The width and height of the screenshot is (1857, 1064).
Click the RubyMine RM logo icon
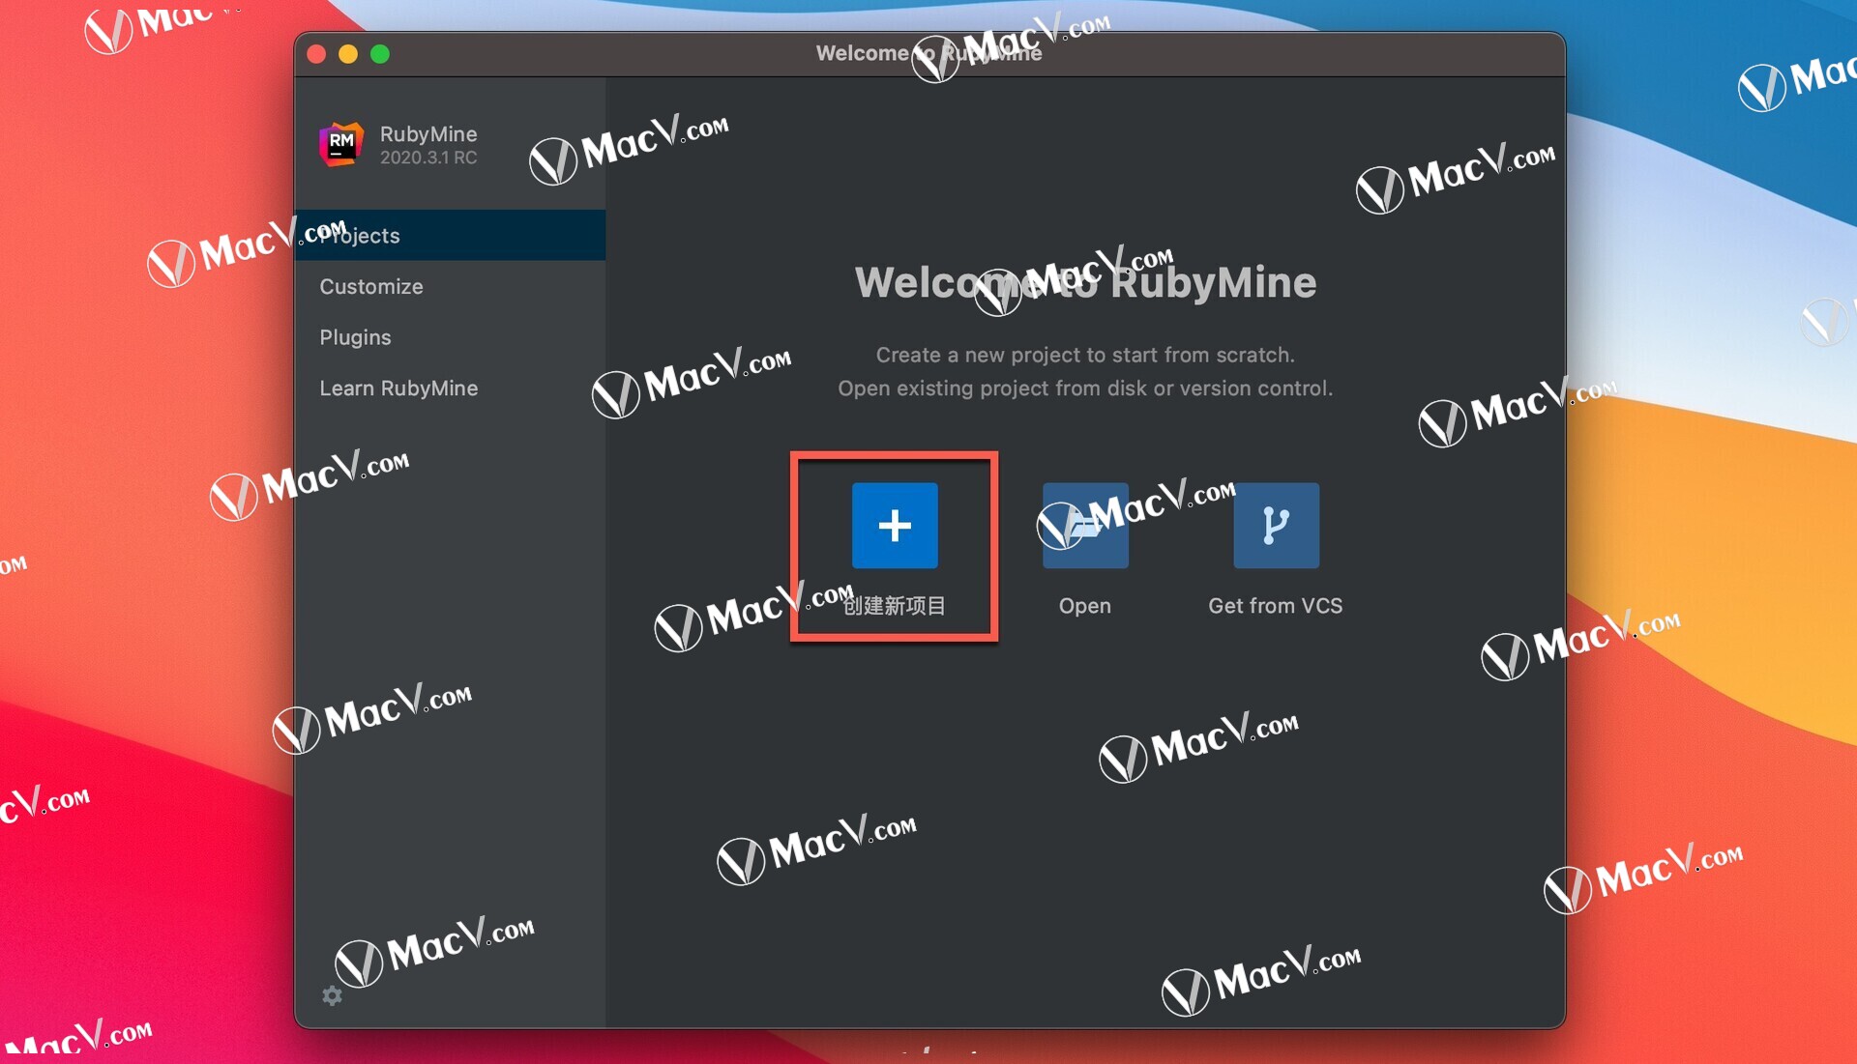(x=341, y=144)
